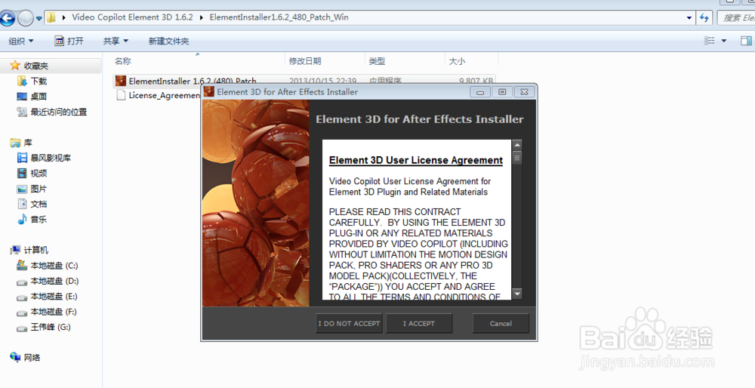Open 本地磁盘 (D:) drive
Viewport: 755px width, 388px height.
54,281
